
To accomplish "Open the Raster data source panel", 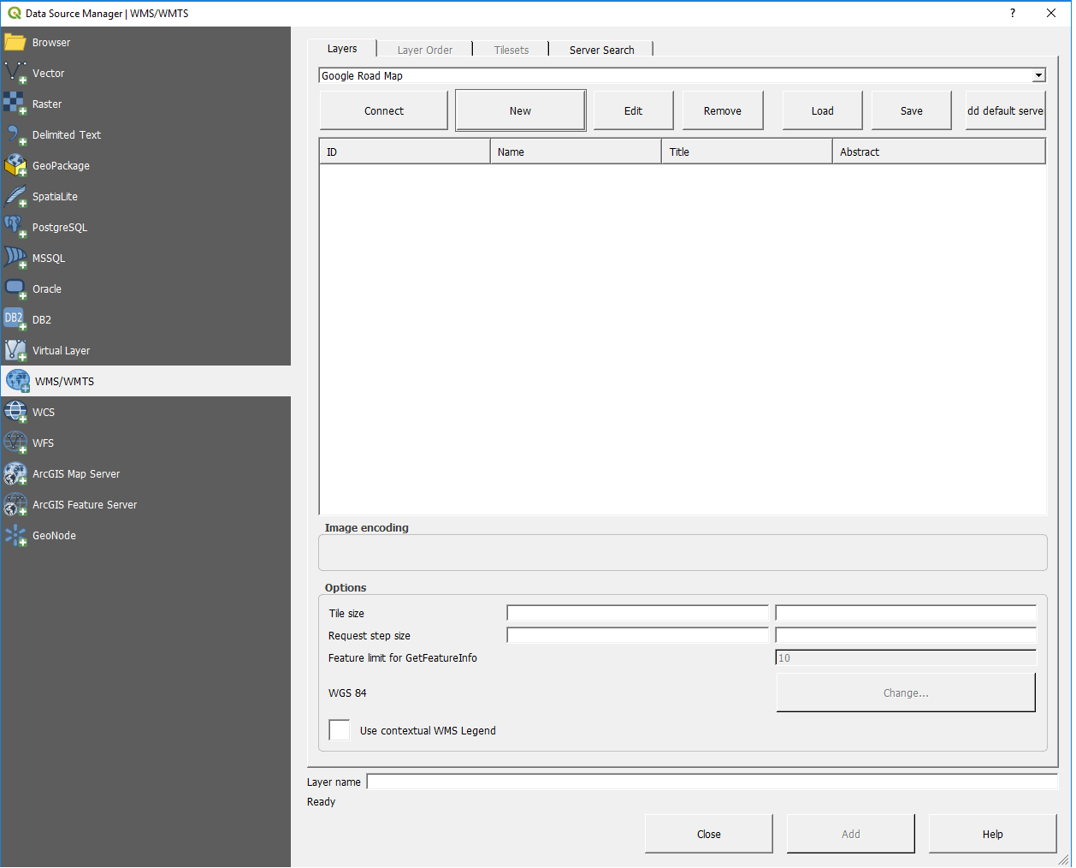I will coord(15,104).
